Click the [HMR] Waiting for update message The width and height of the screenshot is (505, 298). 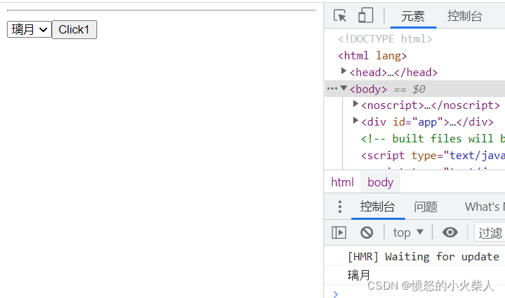[x=423, y=257]
